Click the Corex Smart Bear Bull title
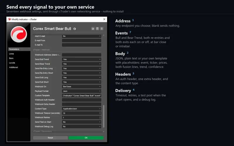 52,29
